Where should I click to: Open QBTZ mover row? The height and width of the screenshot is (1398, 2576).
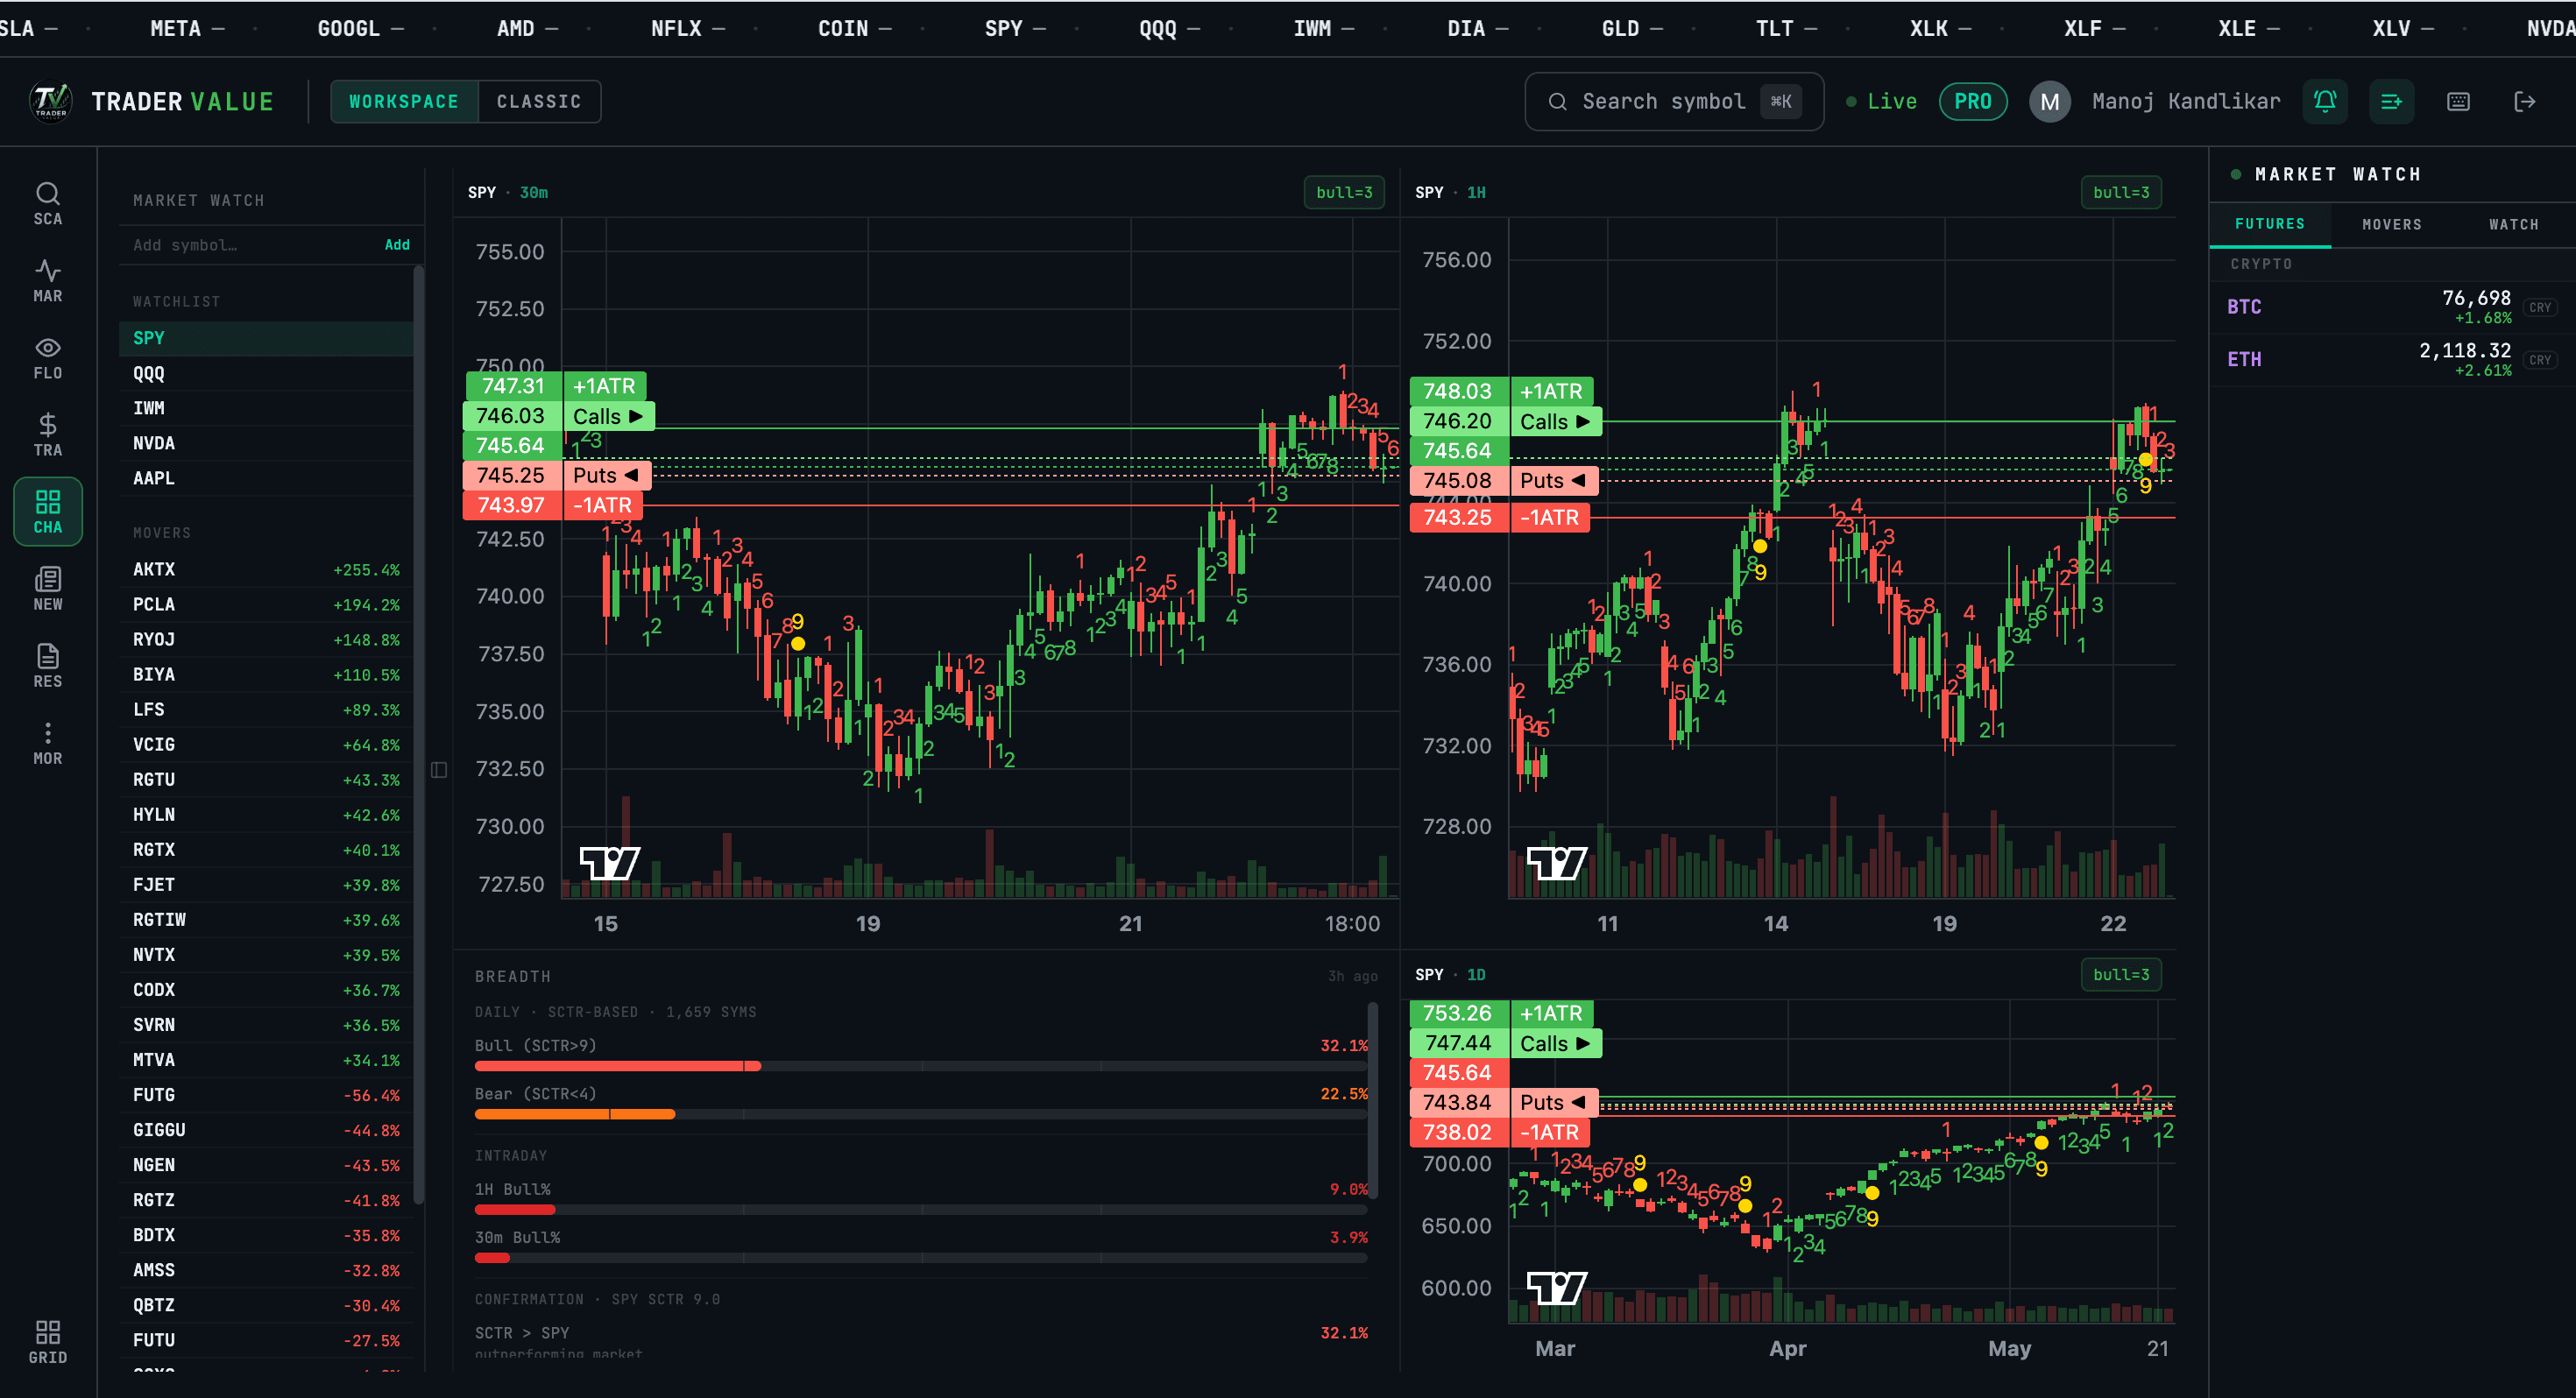coord(266,1305)
